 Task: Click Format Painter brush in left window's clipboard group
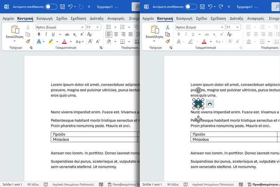coord(28,42)
